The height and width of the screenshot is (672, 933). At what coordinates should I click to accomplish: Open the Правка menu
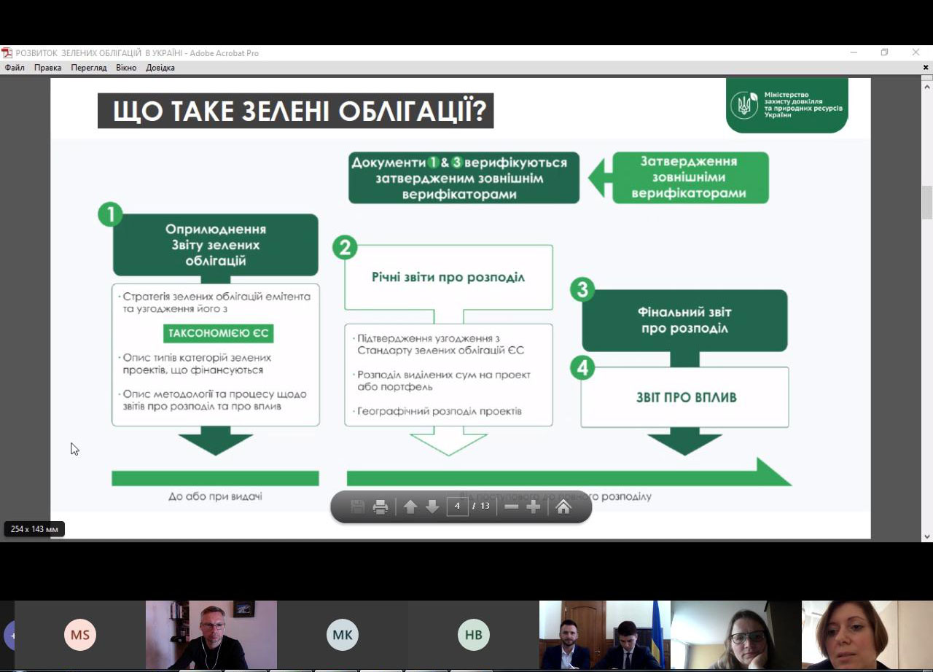coord(47,68)
